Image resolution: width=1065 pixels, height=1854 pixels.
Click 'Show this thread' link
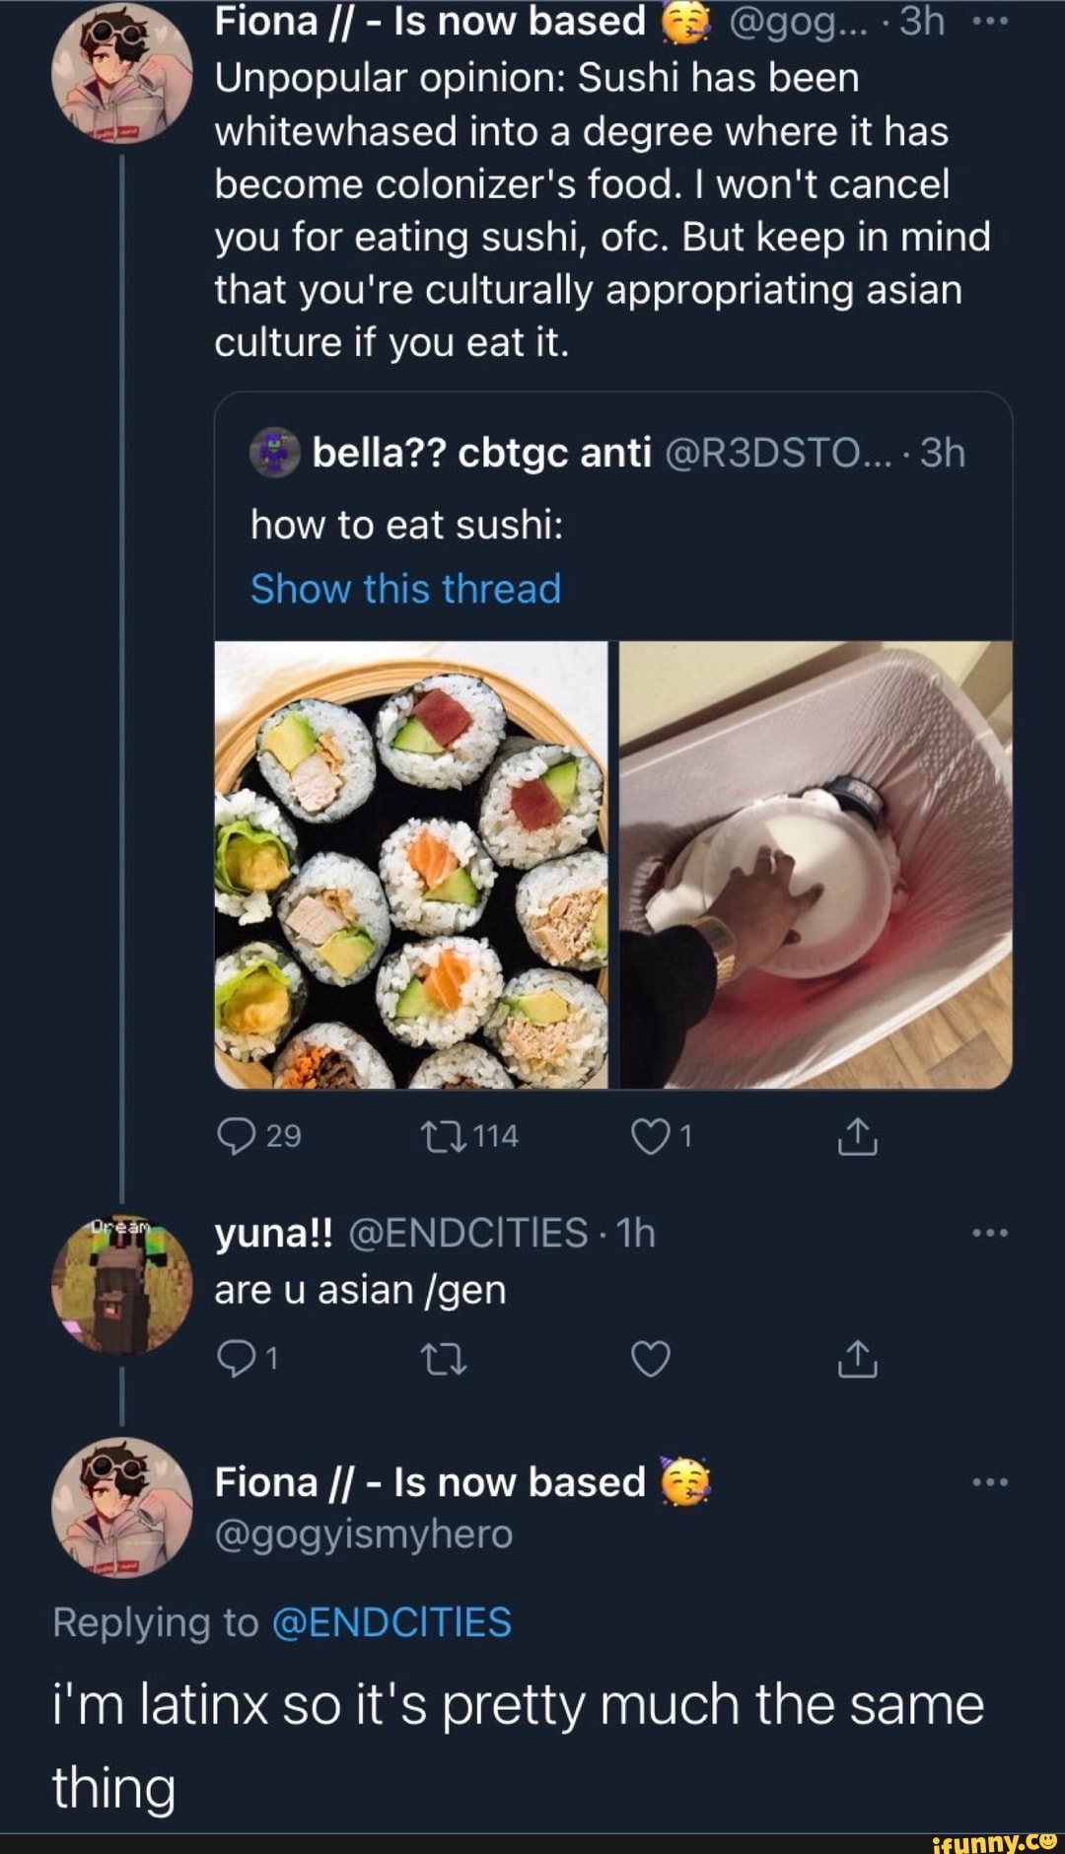pos(405,589)
